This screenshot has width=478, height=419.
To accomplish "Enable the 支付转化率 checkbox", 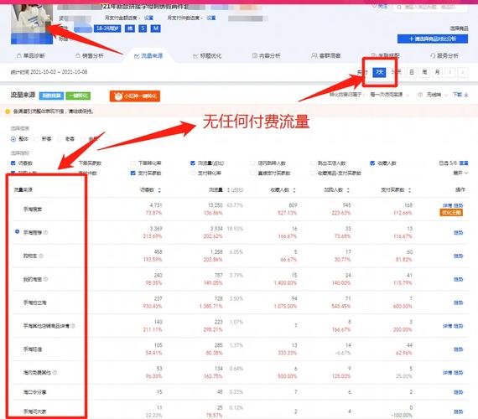I will click(193, 173).
